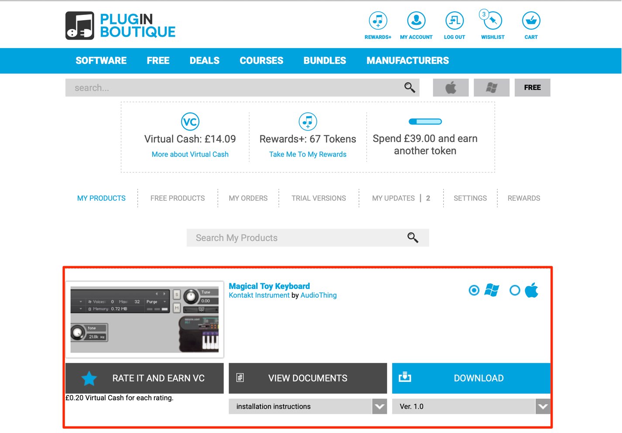The width and height of the screenshot is (622, 433).
Task: Click the £0.20 Virtual Cash rating note
Action: tap(120, 398)
